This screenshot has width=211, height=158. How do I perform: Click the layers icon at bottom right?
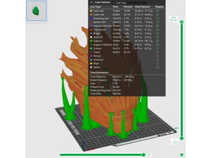(x=182, y=155)
